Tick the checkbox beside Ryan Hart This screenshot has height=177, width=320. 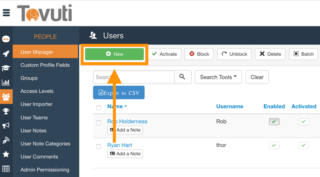(x=99, y=146)
